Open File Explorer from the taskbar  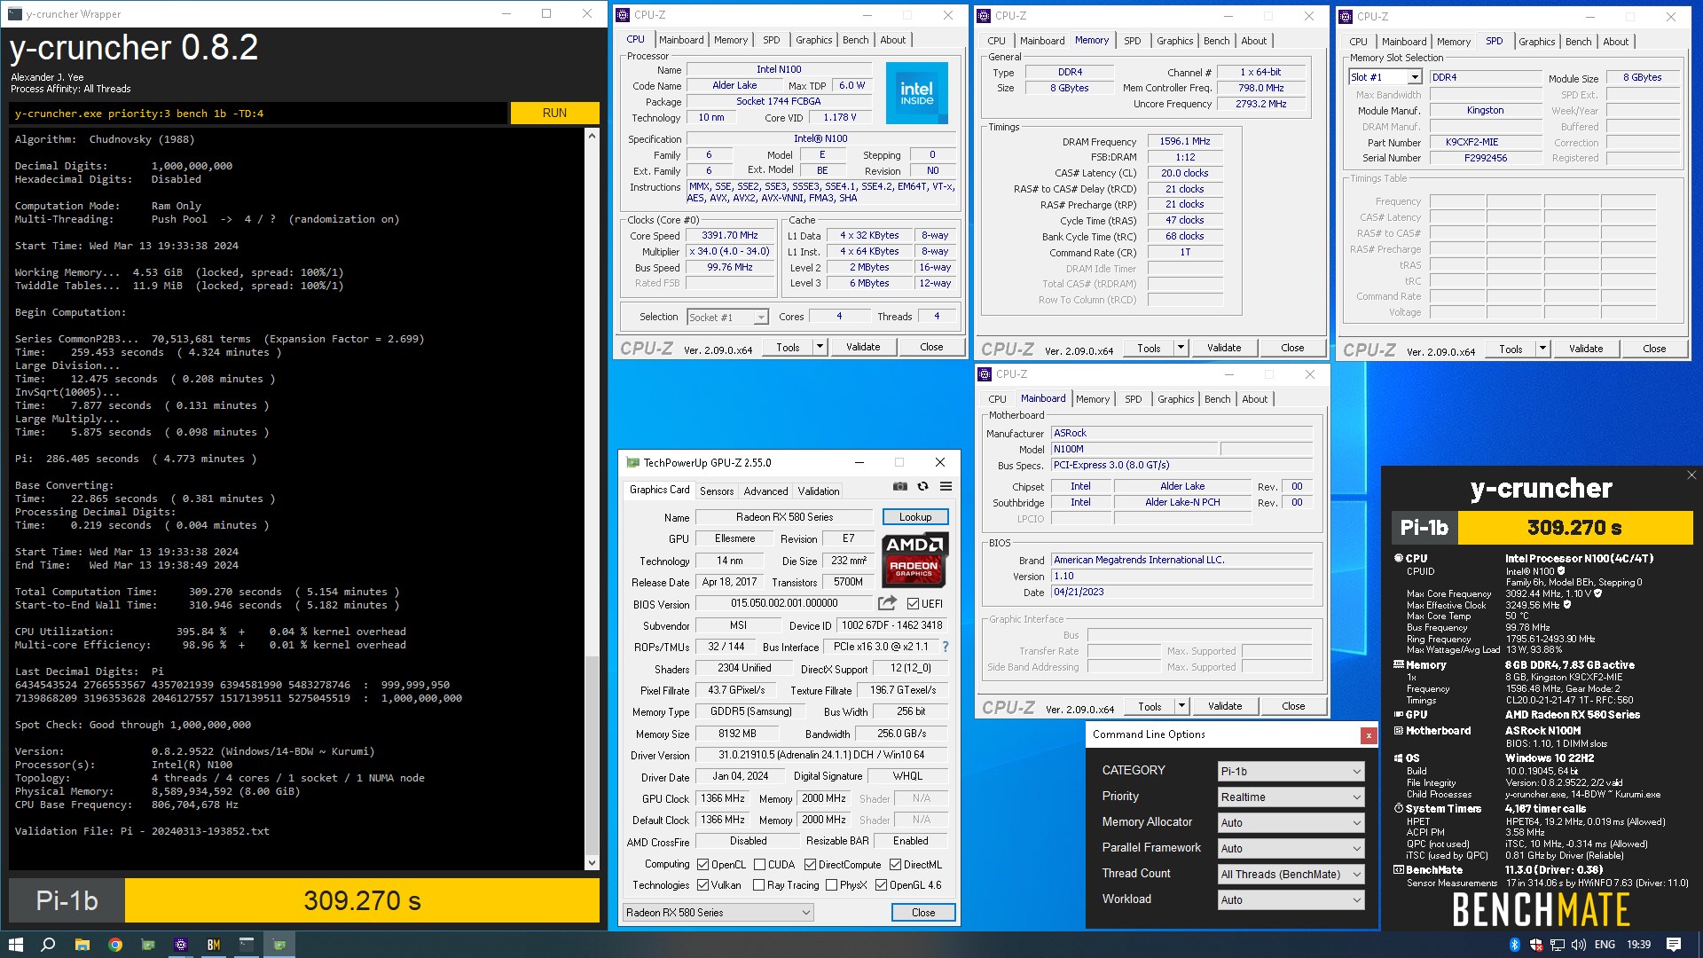pyautogui.click(x=82, y=945)
